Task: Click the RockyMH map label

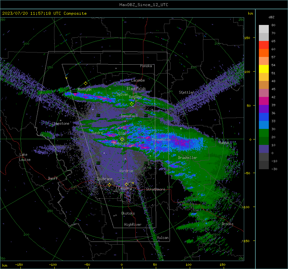Action: 84,90
